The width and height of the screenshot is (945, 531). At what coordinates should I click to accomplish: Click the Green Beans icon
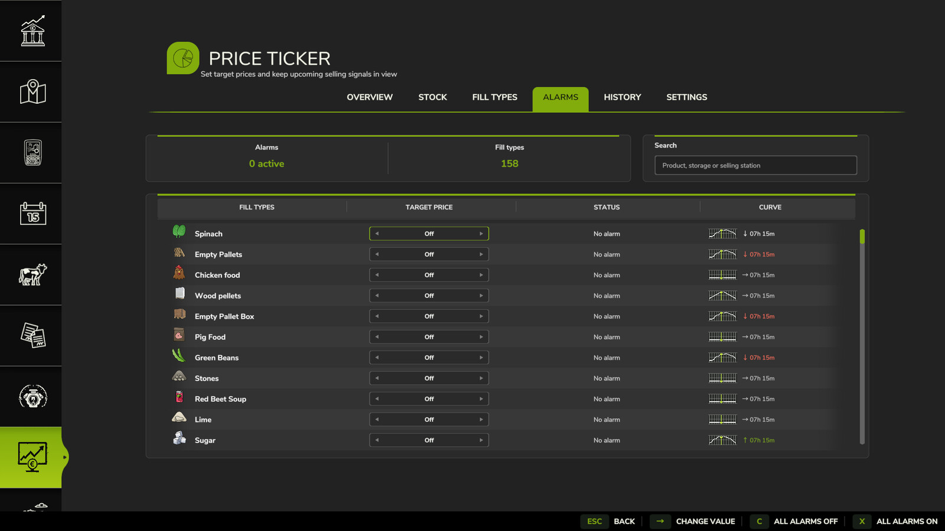[x=179, y=355]
